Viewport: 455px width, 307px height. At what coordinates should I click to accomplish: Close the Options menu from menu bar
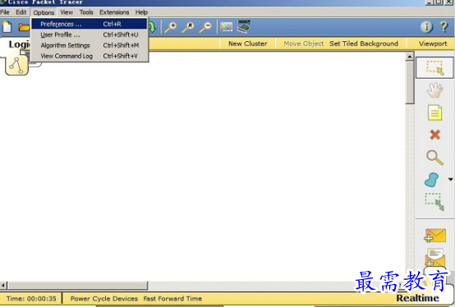[44, 12]
